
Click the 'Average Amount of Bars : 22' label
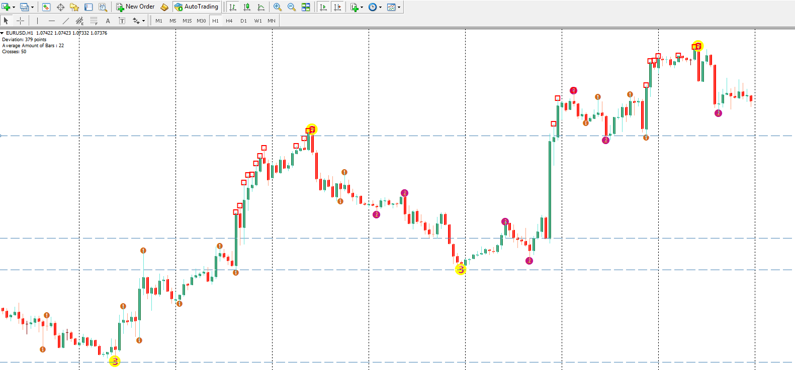(x=33, y=45)
